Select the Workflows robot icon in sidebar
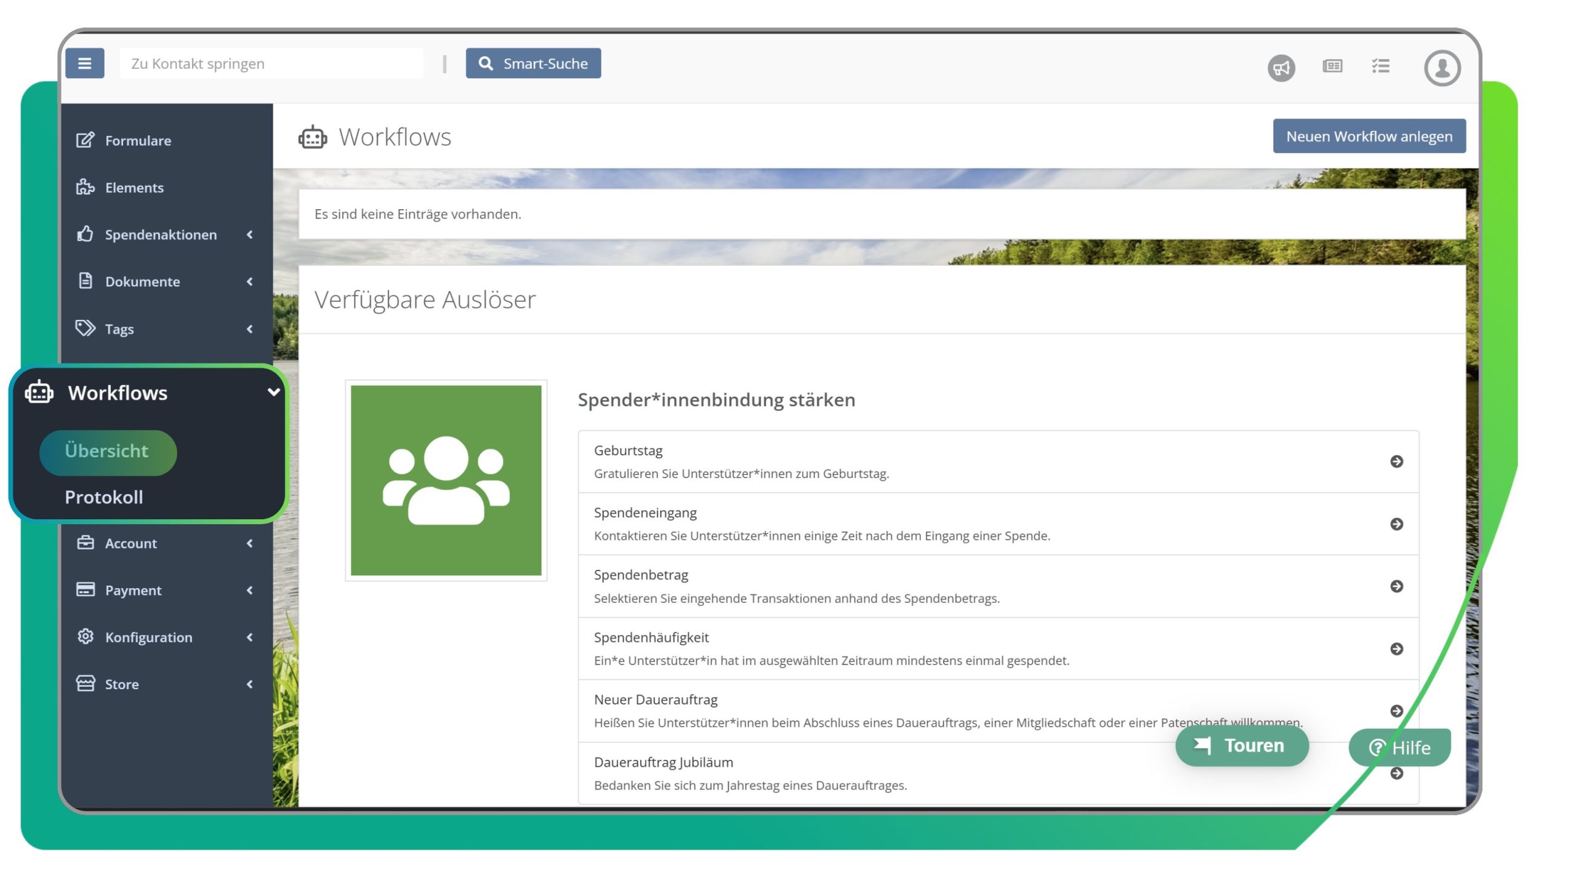Screen dimensions: 1576x886 click(39, 392)
